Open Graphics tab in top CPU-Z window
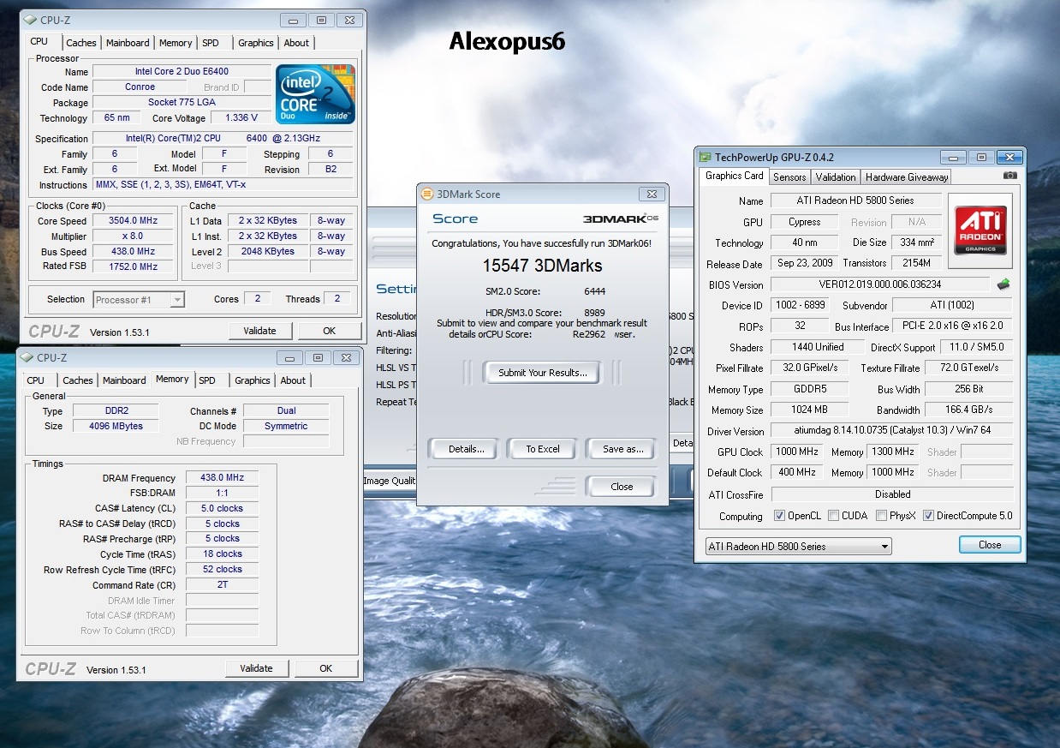1060x748 pixels. [256, 43]
